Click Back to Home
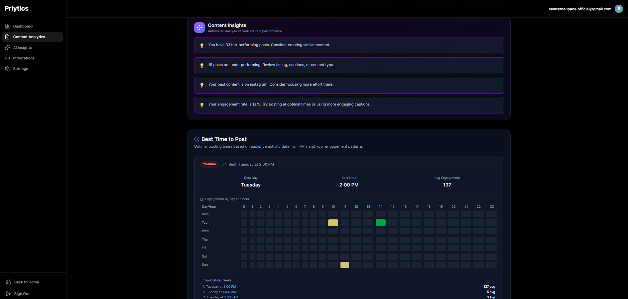 coord(26,282)
